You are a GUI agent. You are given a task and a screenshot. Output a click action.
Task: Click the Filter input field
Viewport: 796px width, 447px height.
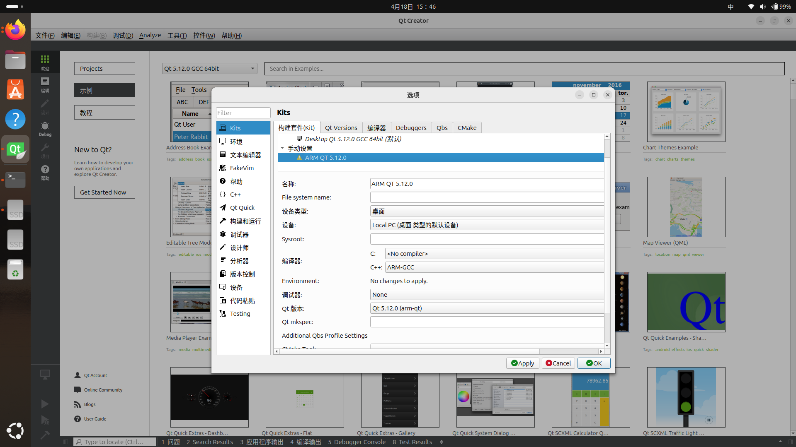click(243, 113)
